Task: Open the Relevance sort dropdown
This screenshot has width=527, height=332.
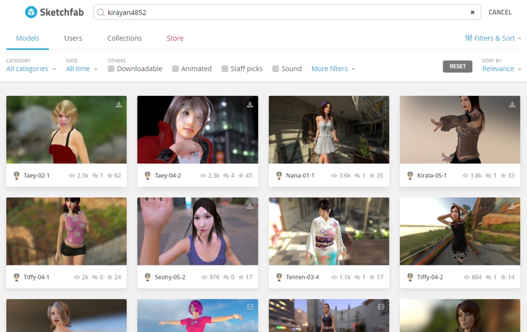Action: pyautogui.click(x=501, y=69)
